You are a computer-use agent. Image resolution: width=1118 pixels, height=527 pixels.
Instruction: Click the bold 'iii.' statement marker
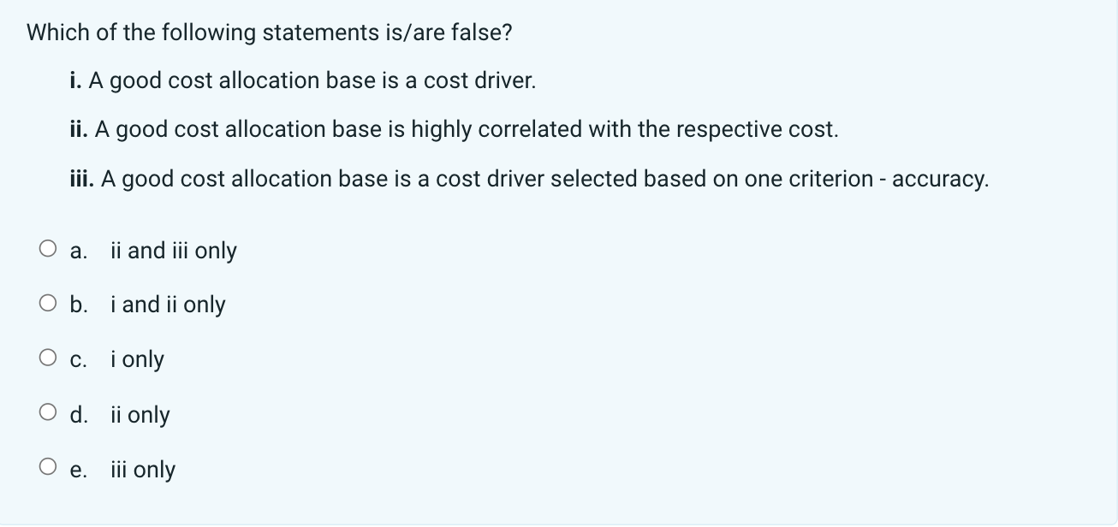pos(81,179)
